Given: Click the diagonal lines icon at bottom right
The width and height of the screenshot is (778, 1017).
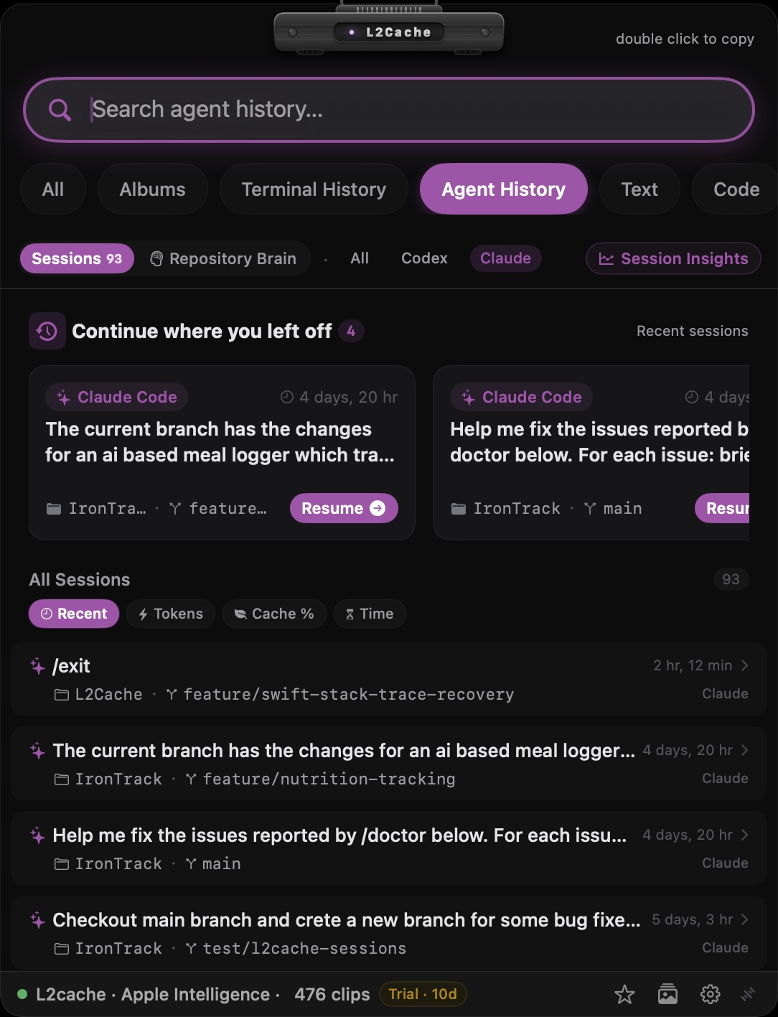Looking at the screenshot, I should coord(749,994).
